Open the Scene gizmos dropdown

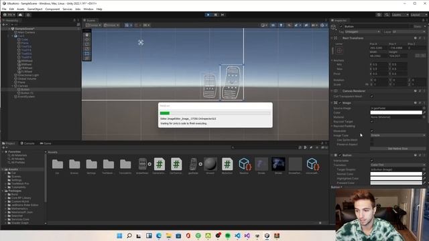pos(323,25)
